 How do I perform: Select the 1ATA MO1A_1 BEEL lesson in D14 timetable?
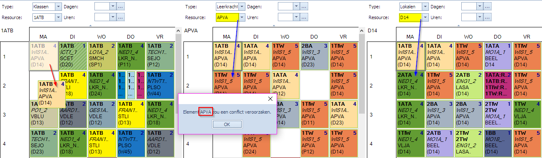click(x=498, y=56)
